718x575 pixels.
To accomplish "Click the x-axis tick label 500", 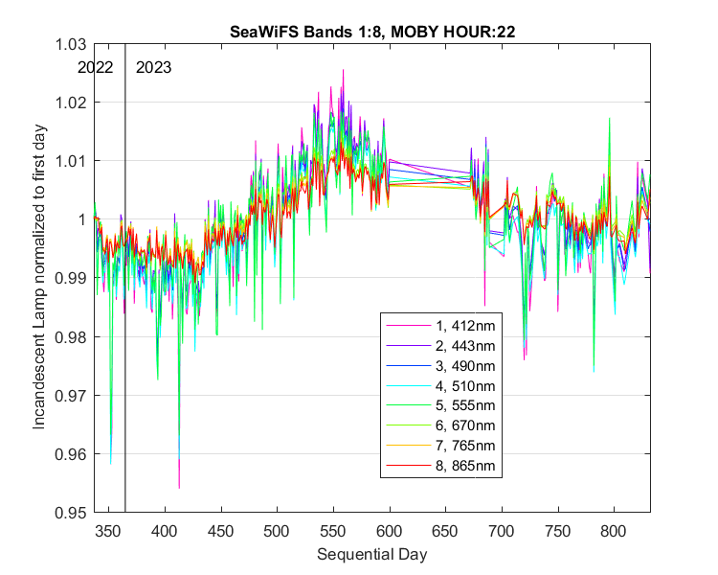I will click(x=277, y=531).
